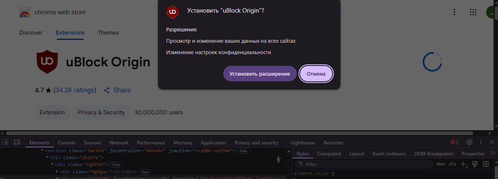Confirm with Установить расширение button
Screen dimensions: 498x179
click(x=260, y=74)
